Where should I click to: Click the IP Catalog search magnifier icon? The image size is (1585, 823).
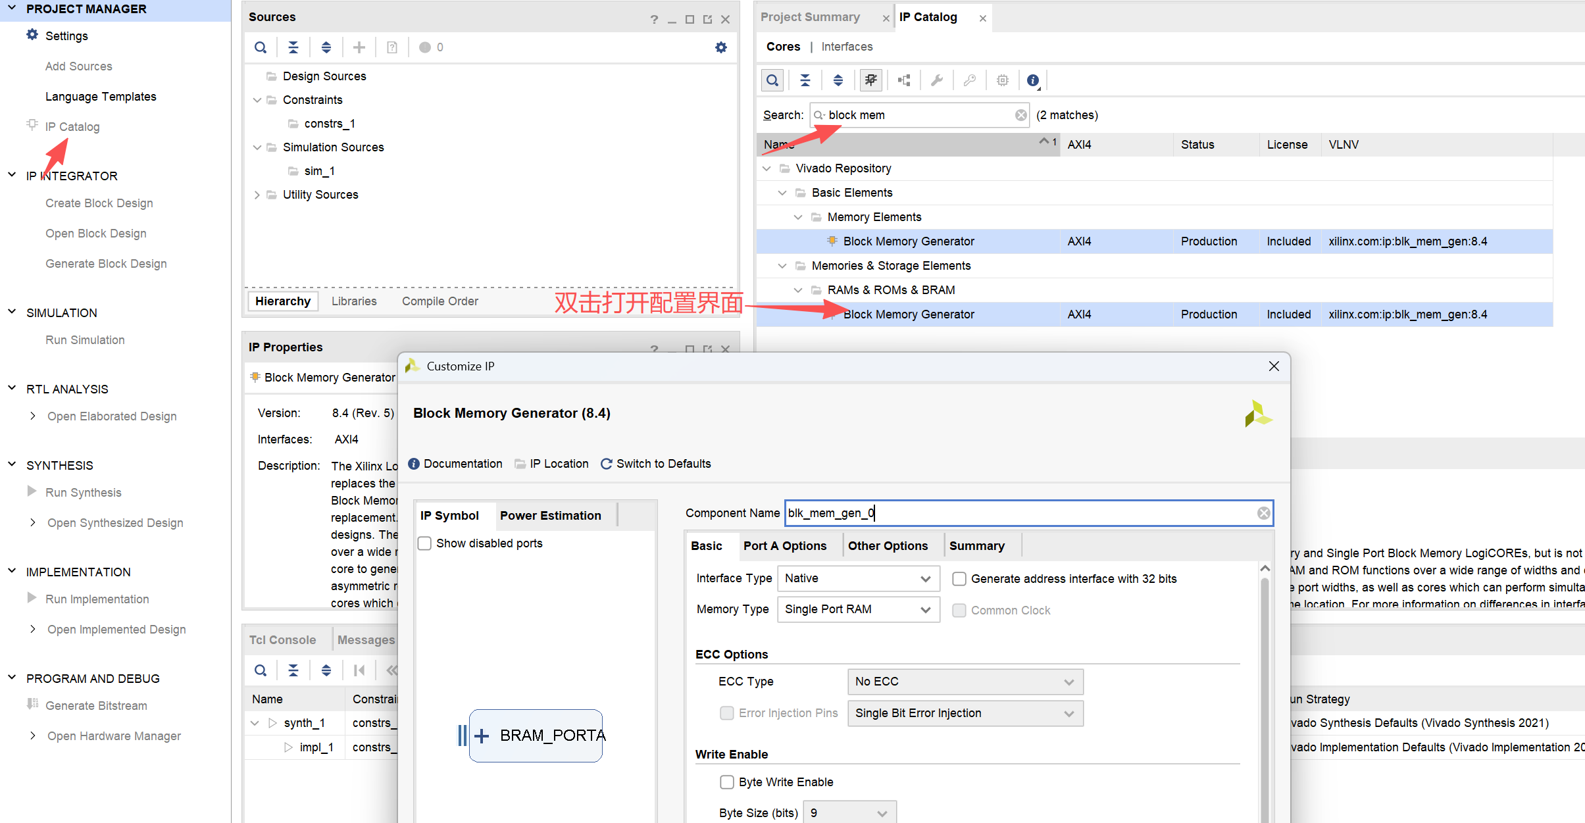click(772, 80)
